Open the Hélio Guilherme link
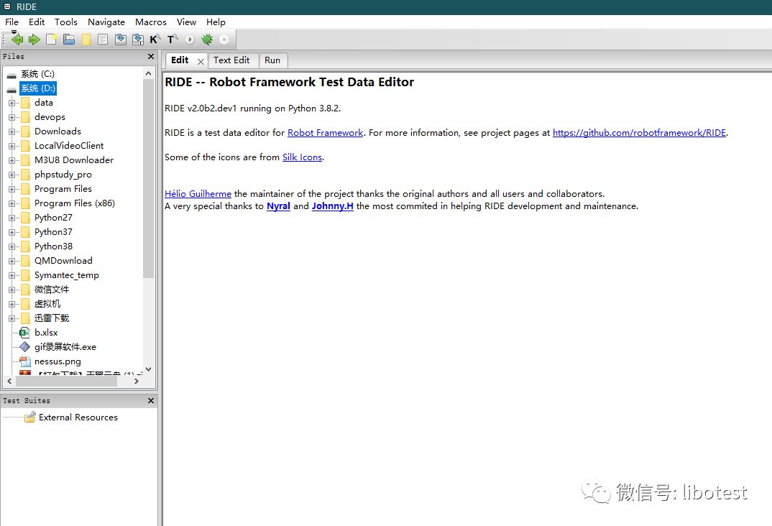Viewport: 772px width, 526px height. (x=198, y=194)
